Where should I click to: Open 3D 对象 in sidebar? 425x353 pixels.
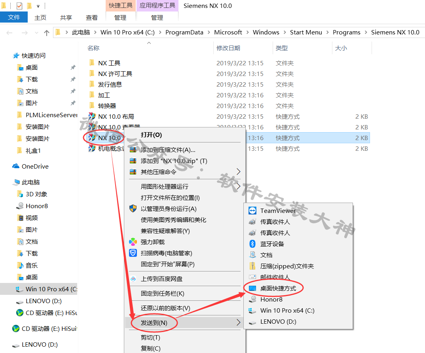[x=32, y=194]
